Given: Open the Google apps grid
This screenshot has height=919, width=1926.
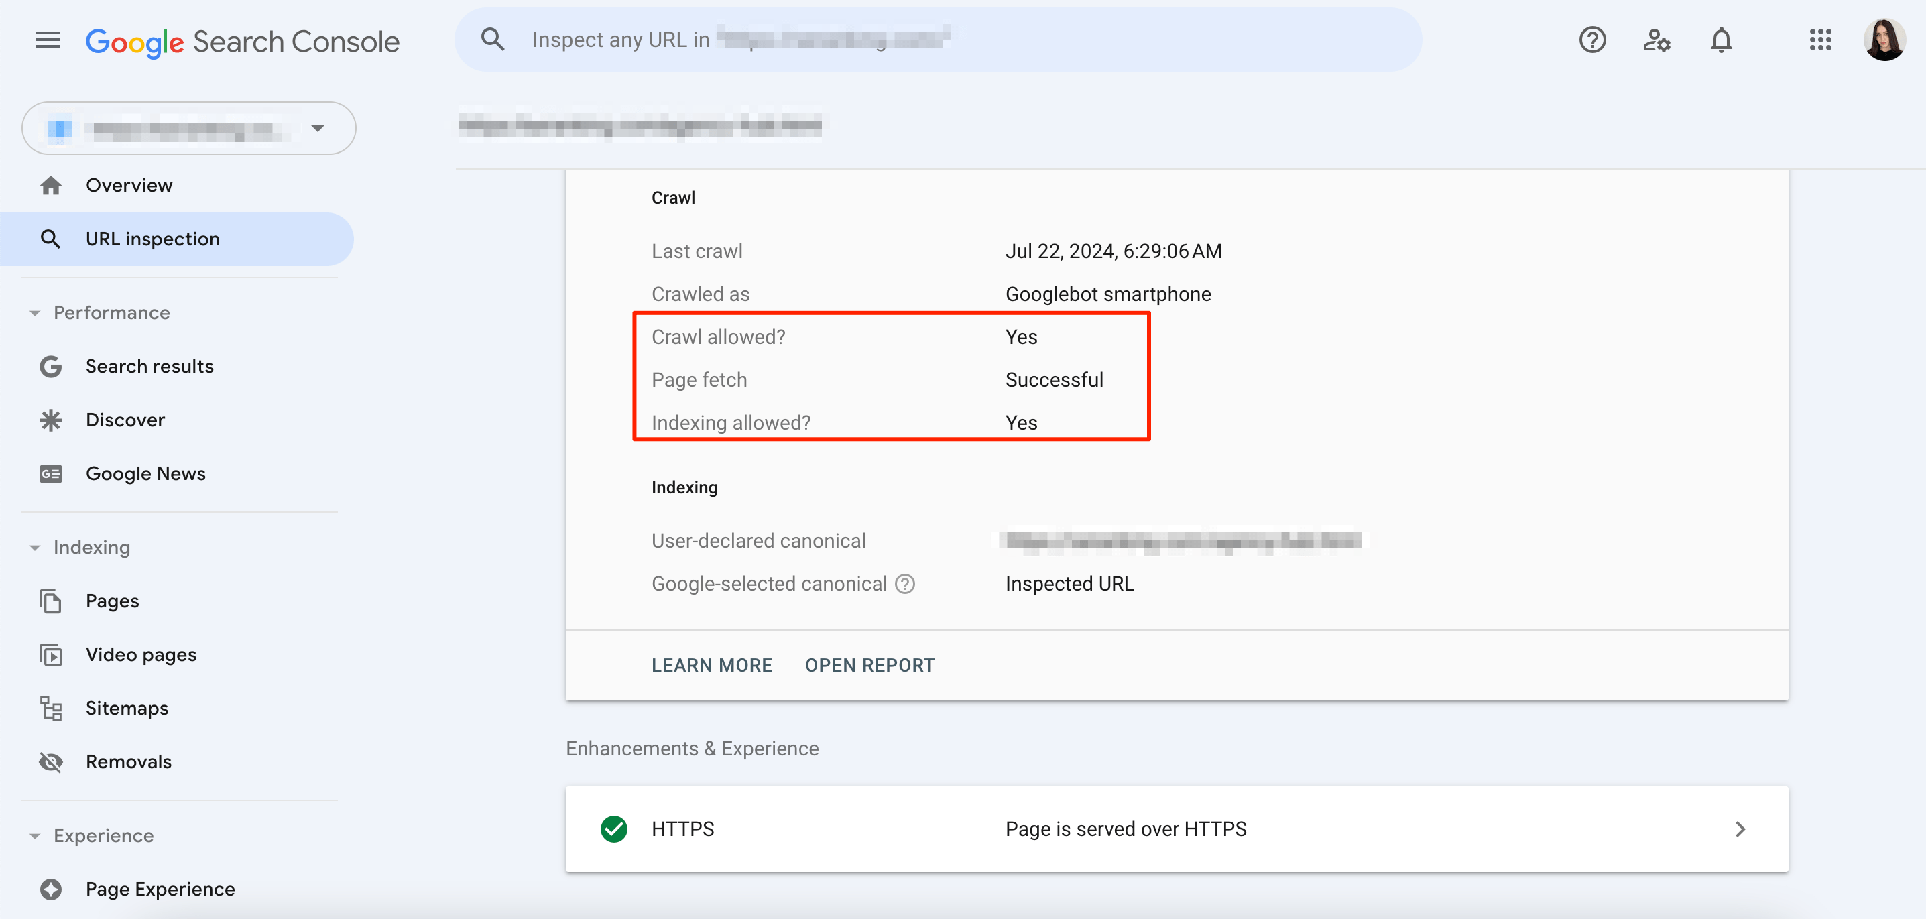Looking at the screenshot, I should 1820,40.
